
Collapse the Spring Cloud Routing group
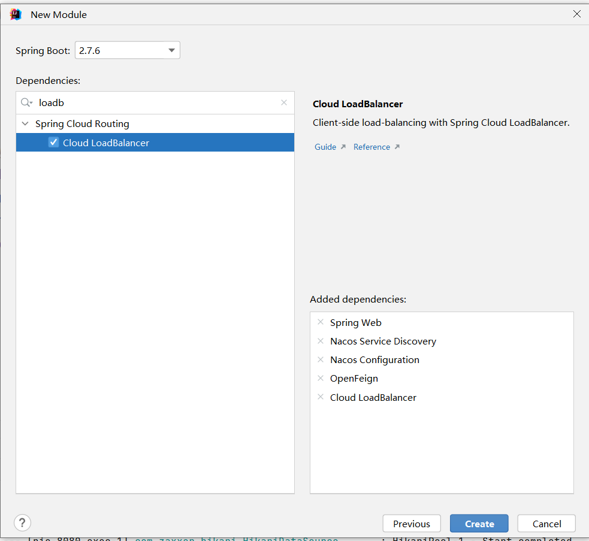[x=25, y=123]
